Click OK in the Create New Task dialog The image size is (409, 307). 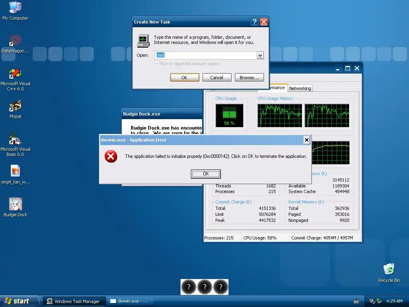185,78
